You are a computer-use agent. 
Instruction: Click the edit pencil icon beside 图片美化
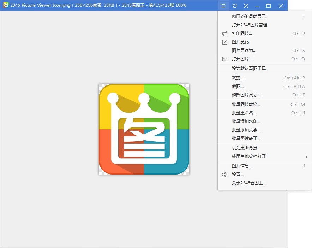225,42
